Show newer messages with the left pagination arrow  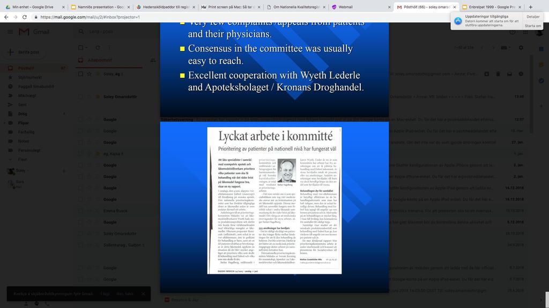pyautogui.click(x=482, y=48)
